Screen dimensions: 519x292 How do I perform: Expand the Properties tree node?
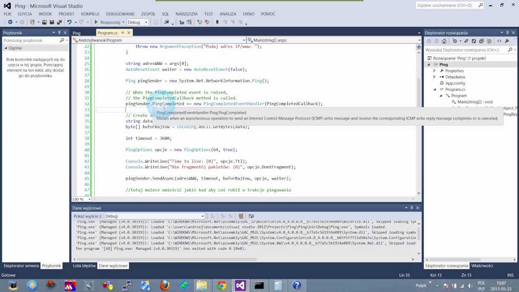(434, 71)
